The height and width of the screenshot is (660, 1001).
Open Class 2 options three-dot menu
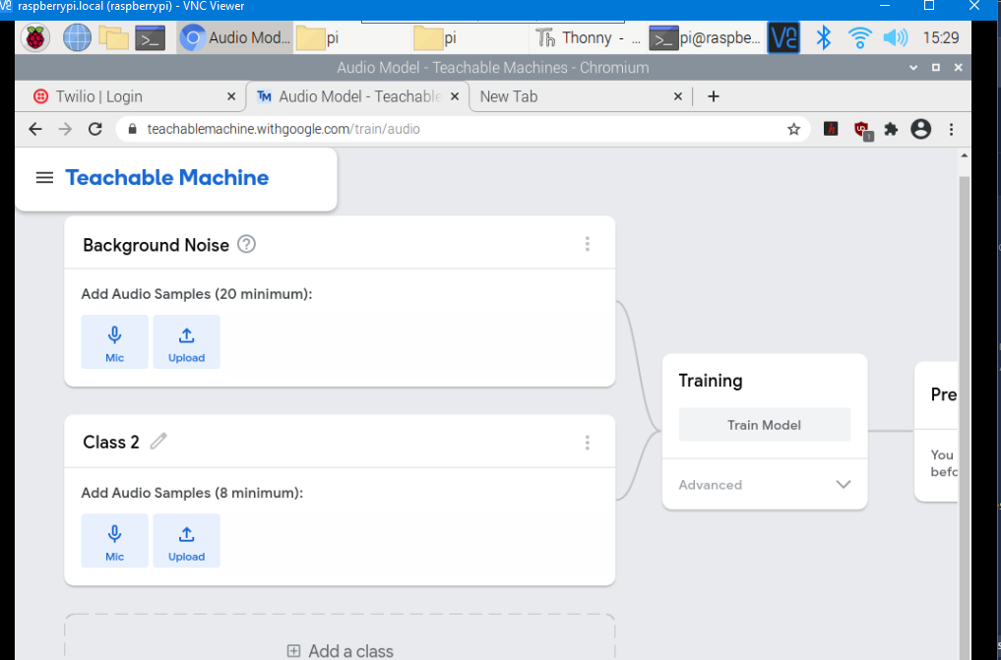coord(588,443)
